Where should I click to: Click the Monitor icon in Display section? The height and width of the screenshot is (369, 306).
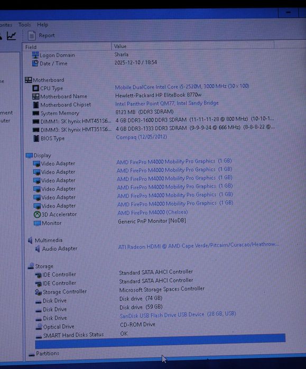coord(38,223)
